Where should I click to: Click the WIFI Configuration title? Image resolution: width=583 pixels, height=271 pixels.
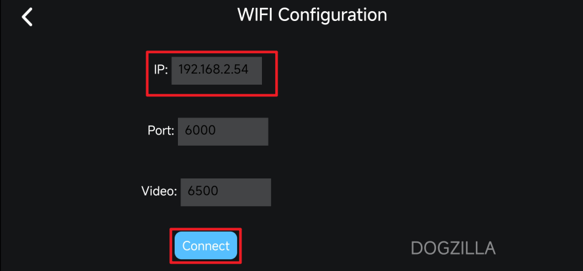[x=313, y=15]
